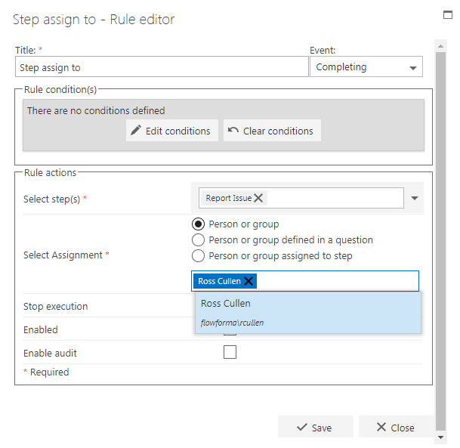The width and height of the screenshot is (460, 448).
Task: Pick Ross Cullen from suggestion list
Action: point(308,313)
